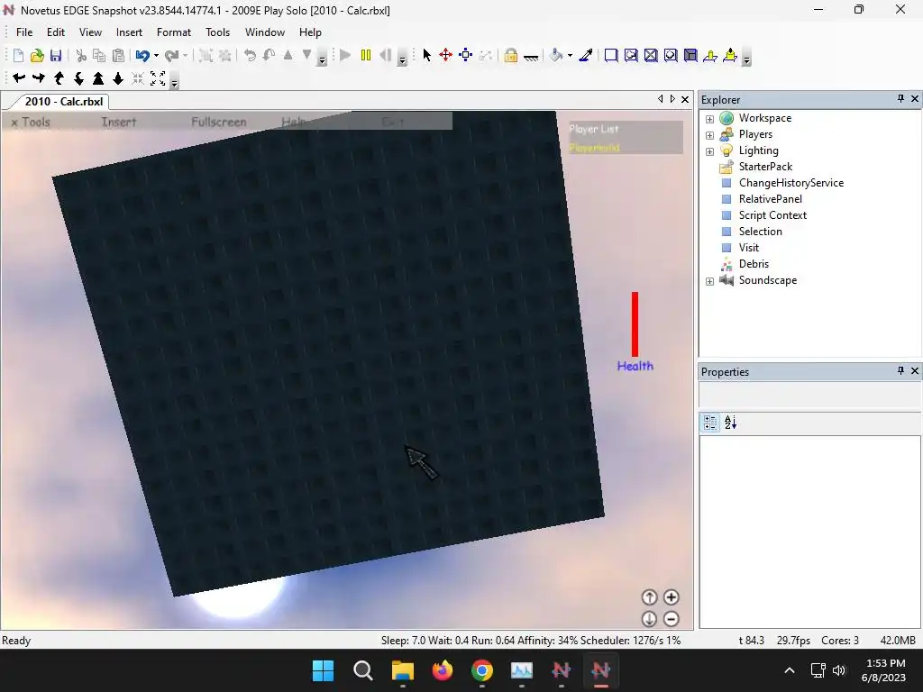Pin the Explorer panel
This screenshot has width=923, height=692.
coord(900,99)
